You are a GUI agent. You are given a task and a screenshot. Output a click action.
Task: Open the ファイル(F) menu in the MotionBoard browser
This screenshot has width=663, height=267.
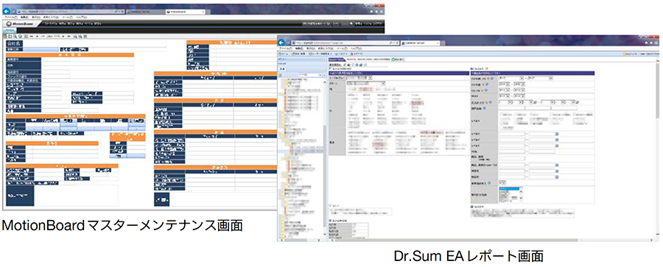[x=11, y=18]
